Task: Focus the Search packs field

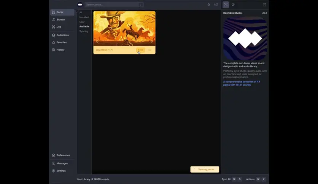Action: [x=114, y=5]
